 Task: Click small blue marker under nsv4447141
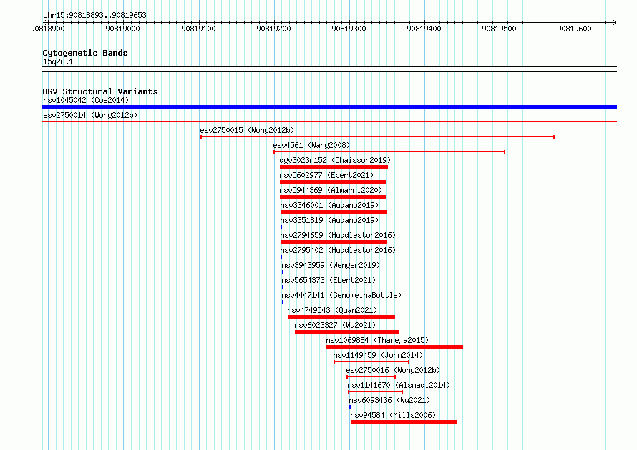pyautogui.click(x=283, y=302)
